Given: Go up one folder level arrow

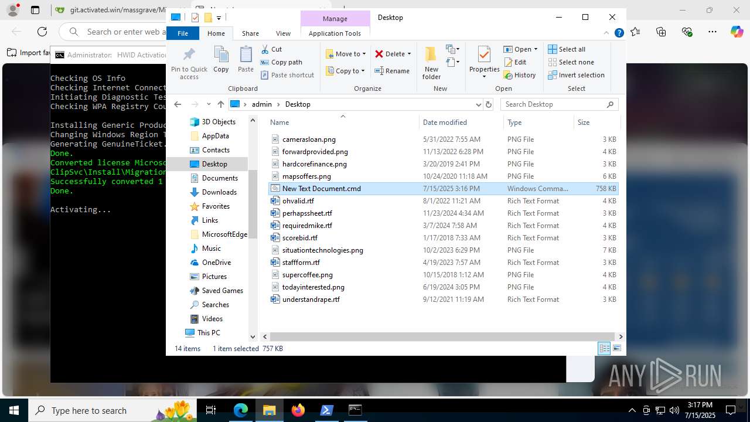Looking at the screenshot, I should pyautogui.click(x=220, y=104).
